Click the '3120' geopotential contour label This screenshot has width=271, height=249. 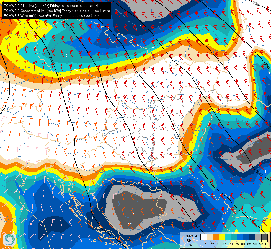coord(196,225)
